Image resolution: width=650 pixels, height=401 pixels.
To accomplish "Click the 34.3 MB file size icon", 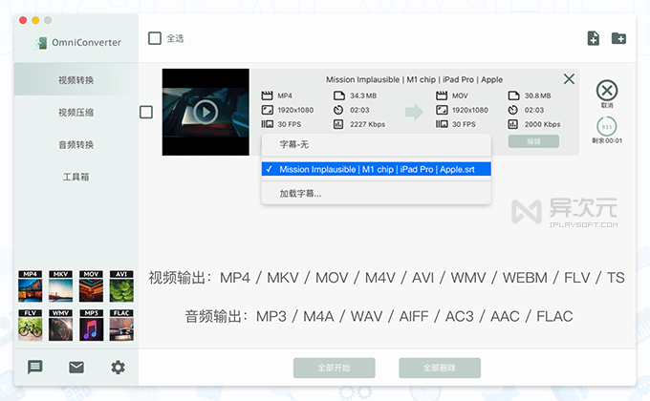I will (339, 95).
